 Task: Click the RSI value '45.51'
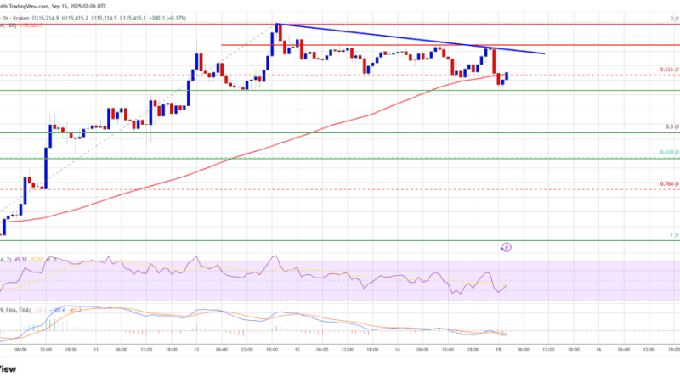(20, 260)
